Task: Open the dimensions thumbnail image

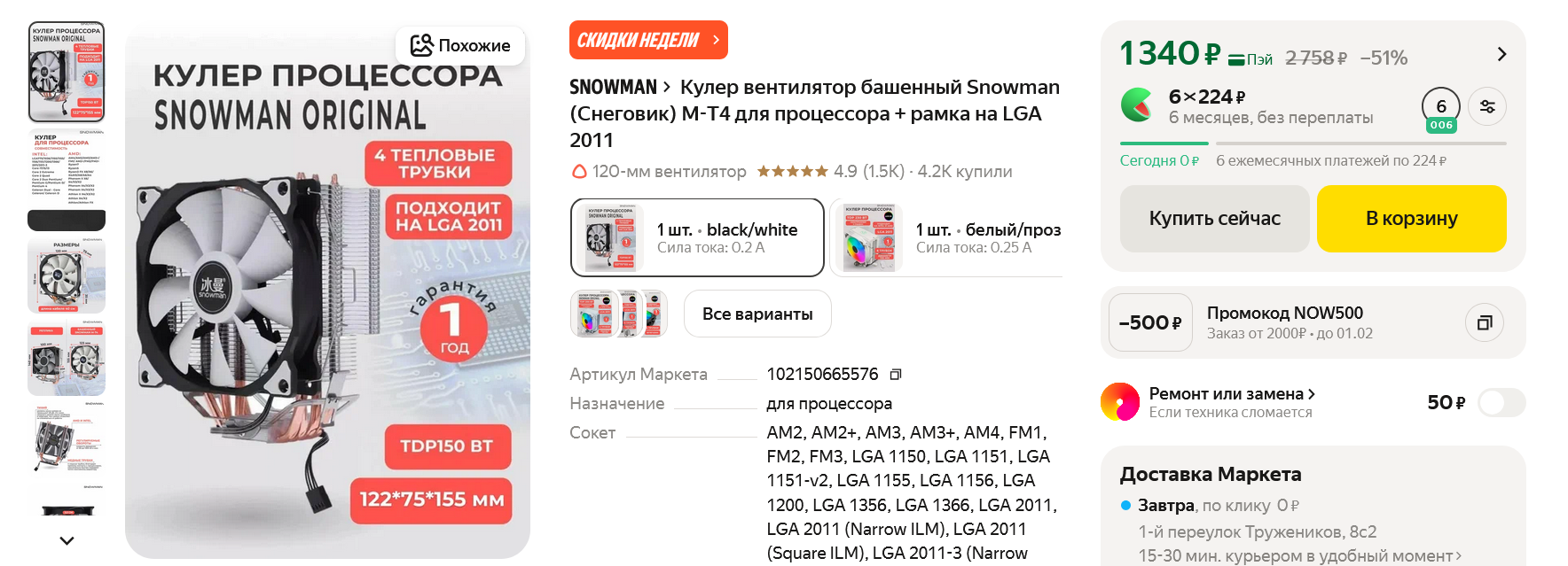Action: tap(67, 275)
